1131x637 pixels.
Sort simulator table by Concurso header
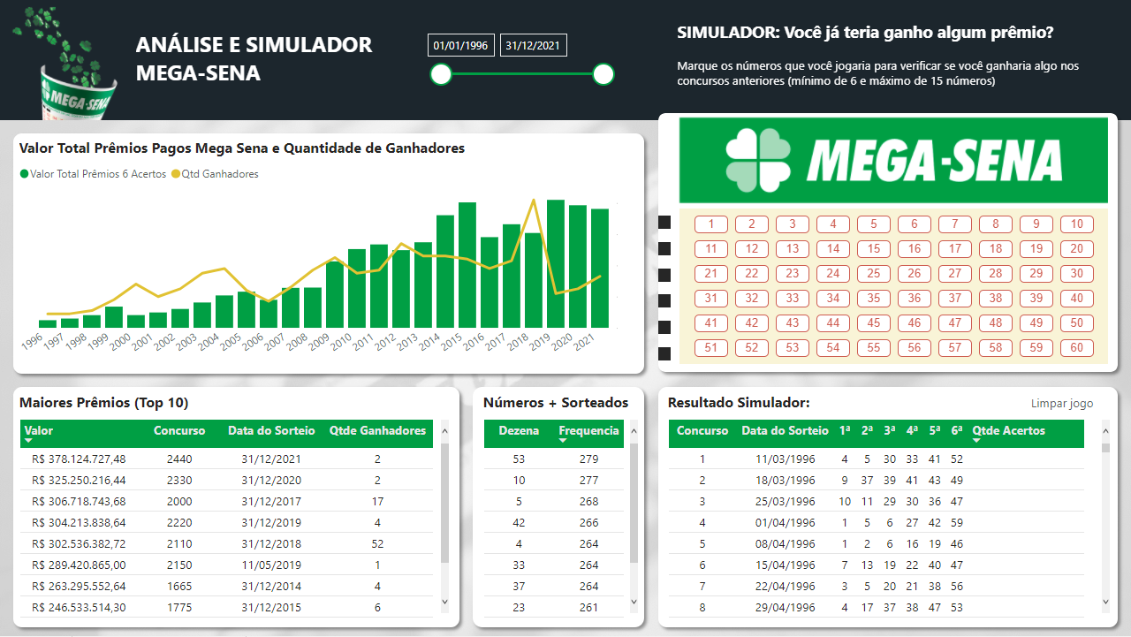point(702,431)
